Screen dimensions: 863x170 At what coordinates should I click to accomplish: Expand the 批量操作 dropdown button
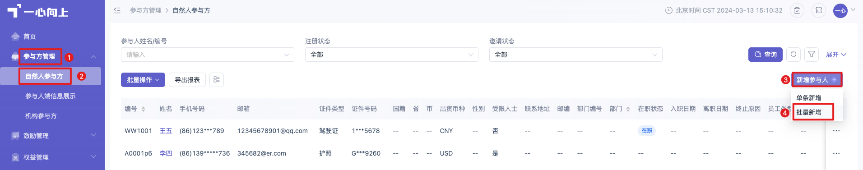[x=143, y=80]
